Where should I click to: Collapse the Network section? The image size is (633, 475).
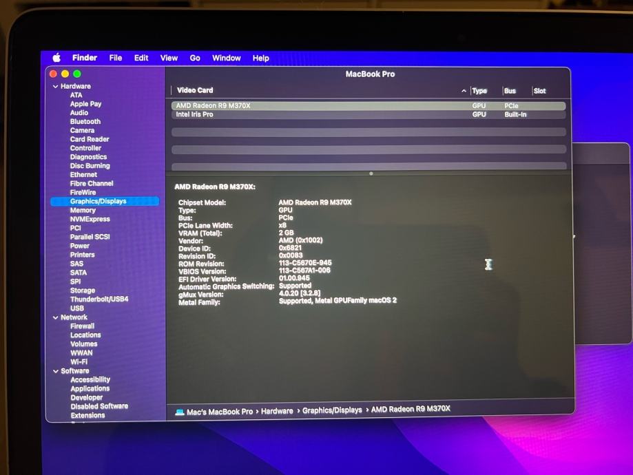click(x=55, y=317)
